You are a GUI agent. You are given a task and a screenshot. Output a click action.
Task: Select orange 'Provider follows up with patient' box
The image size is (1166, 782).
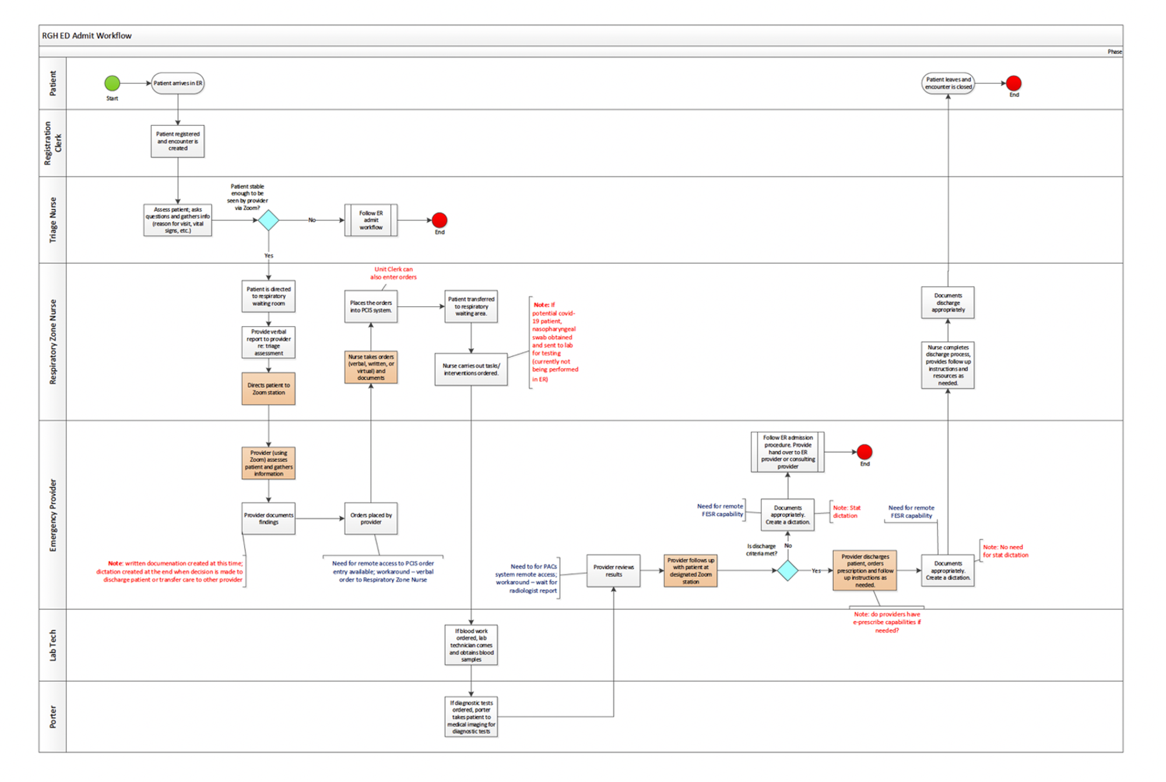click(690, 570)
